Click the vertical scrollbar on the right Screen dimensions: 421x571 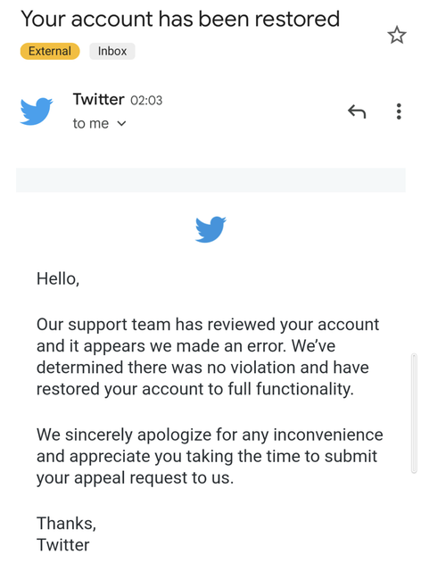414,413
